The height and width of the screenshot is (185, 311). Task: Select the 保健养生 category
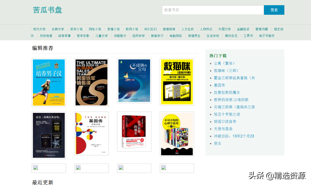pos(194,36)
